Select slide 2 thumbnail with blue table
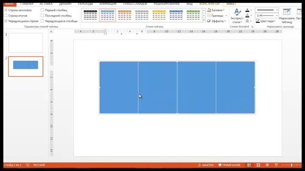 [x=26, y=66]
